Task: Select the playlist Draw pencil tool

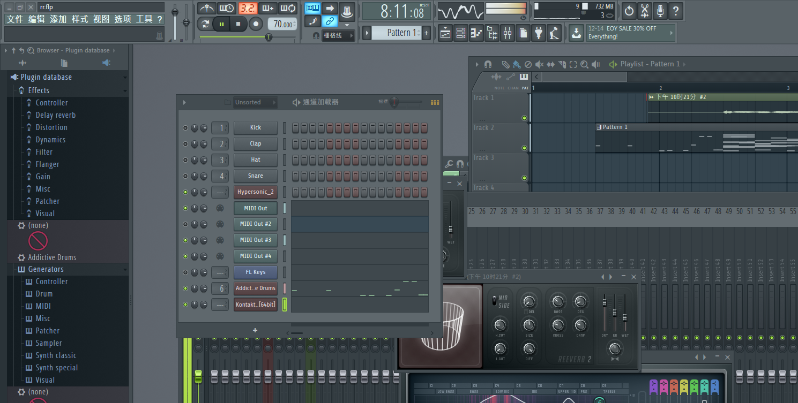Action: click(505, 64)
